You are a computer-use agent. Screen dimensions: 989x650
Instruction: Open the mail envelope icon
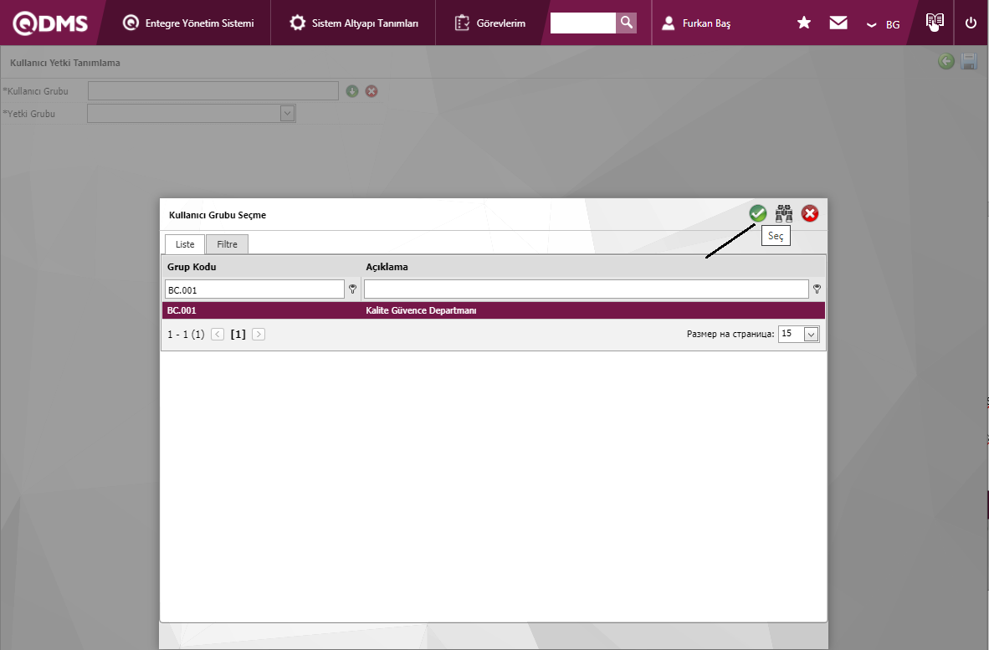(x=838, y=23)
